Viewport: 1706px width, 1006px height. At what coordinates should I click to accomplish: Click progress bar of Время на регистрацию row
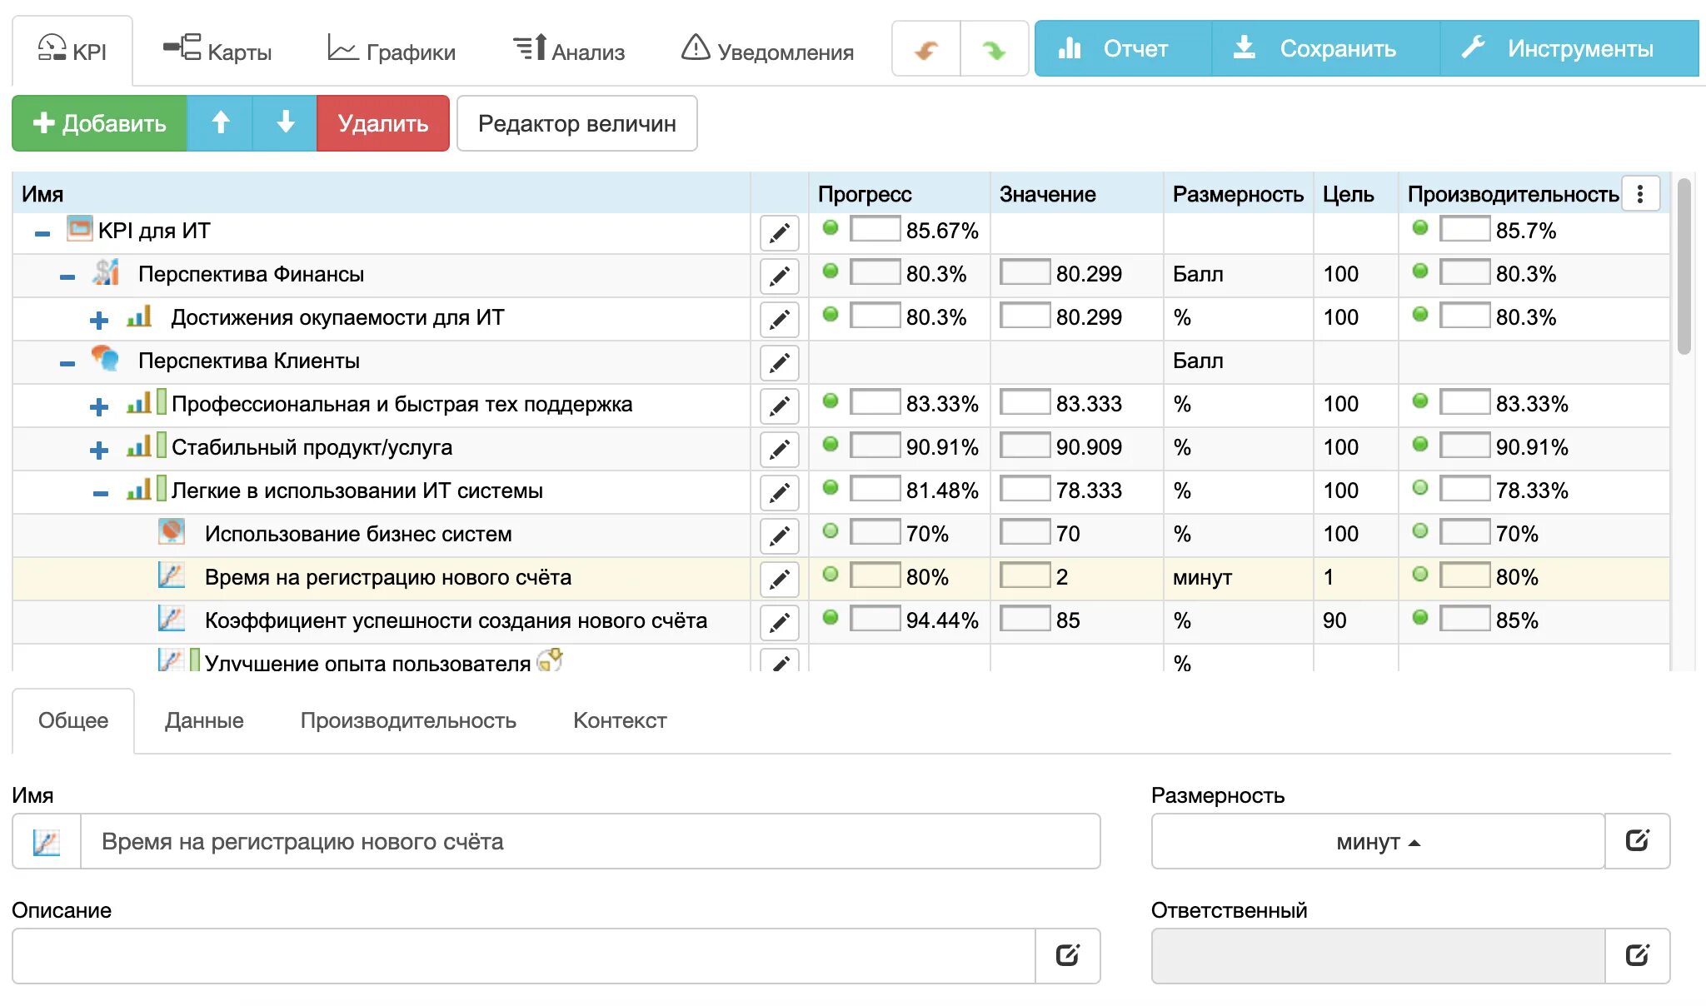tap(874, 575)
